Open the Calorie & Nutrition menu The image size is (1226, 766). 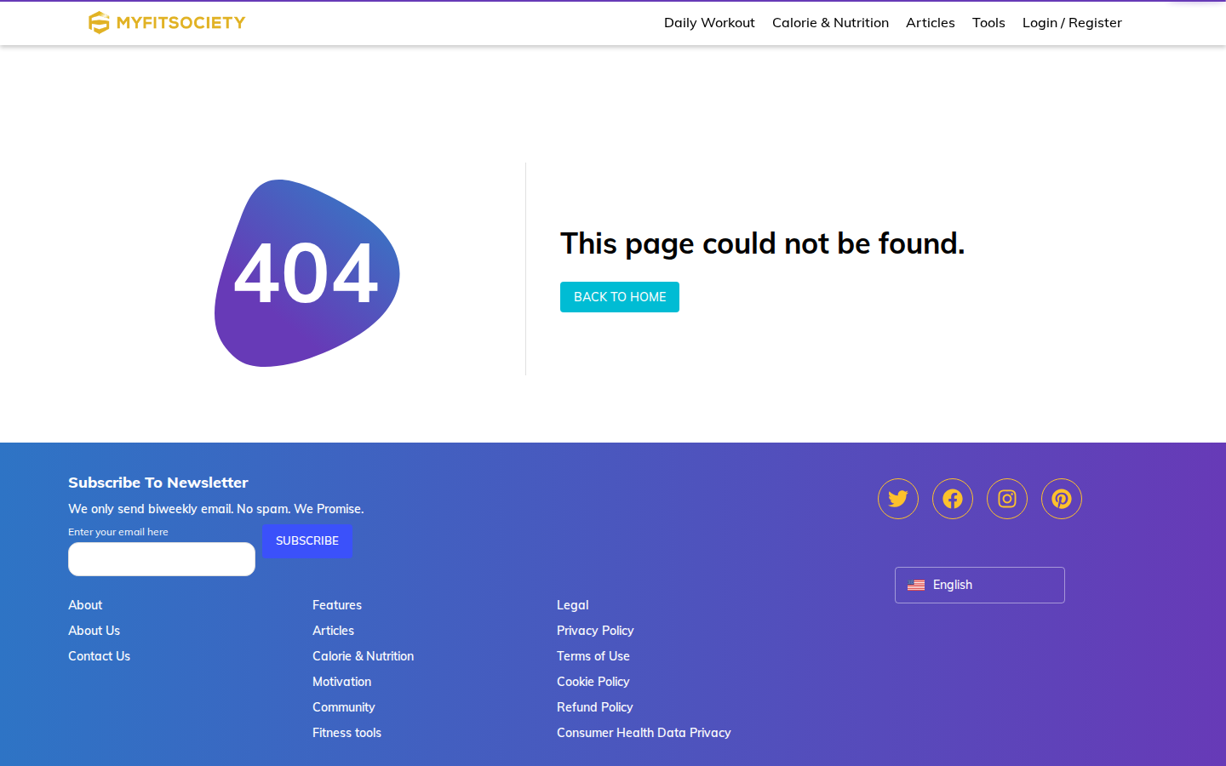click(x=830, y=23)
